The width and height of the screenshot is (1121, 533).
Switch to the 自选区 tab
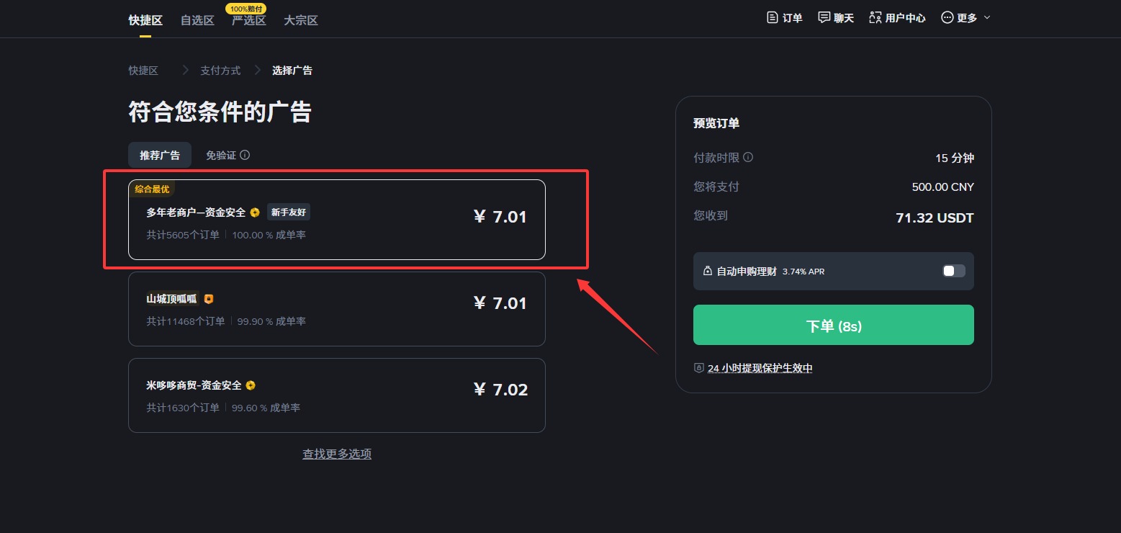(x=197, y=20)
